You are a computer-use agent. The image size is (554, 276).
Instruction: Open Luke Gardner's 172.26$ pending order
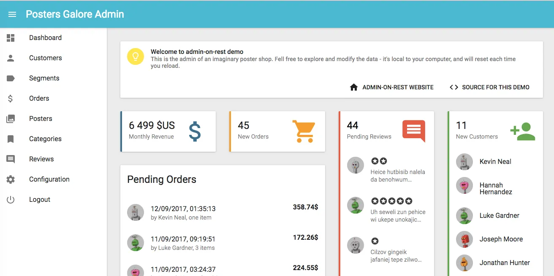223,243
